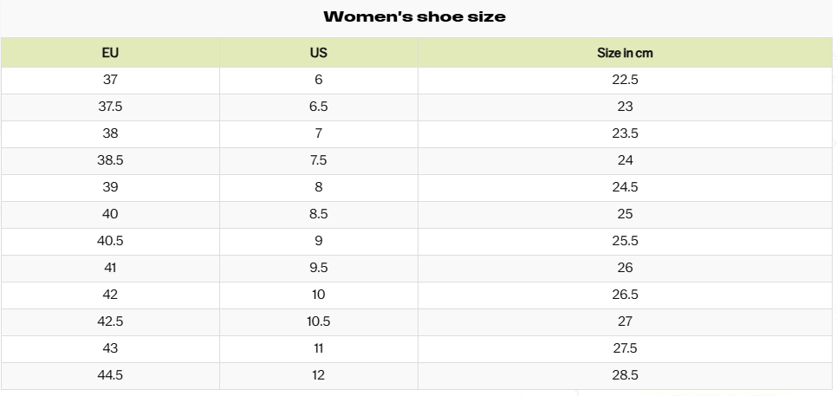The image size is (837, 396).
Task: Click the "Size in cm" column header
Action: [x=625, y=53]
